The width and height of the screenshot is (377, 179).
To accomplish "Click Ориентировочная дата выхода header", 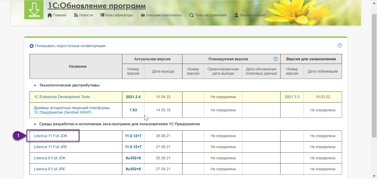I will pos(223,71).
